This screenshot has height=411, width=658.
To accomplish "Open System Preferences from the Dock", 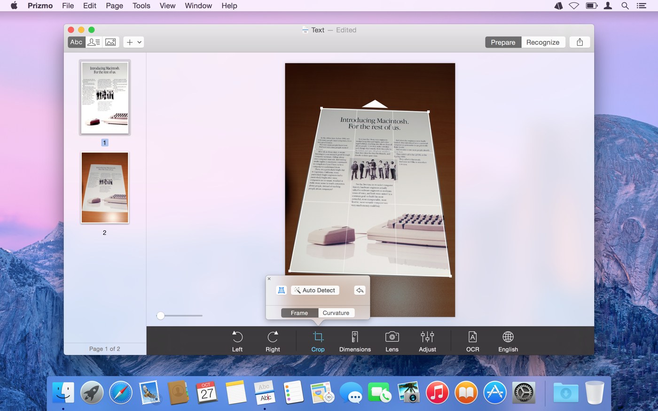I will [524, 392].
